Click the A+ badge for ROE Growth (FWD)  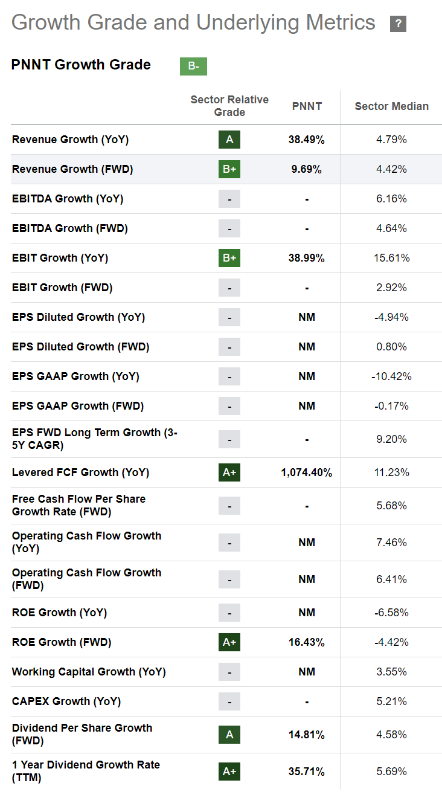coord(229,642)
